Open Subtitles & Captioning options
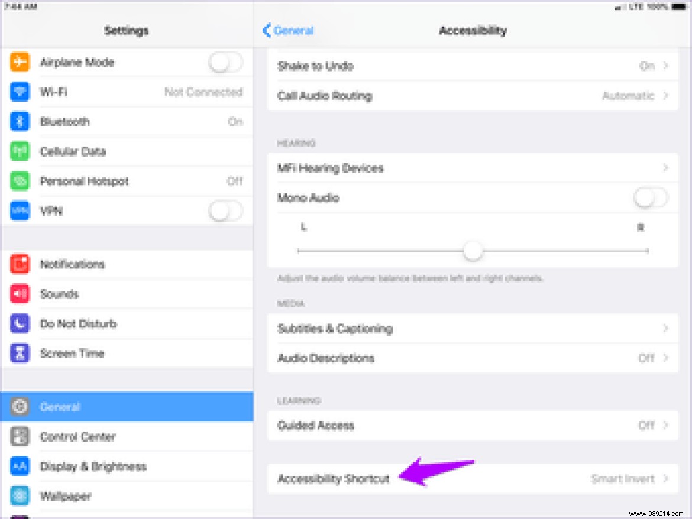This screenshot has height=519, width=692. point(473,329)
